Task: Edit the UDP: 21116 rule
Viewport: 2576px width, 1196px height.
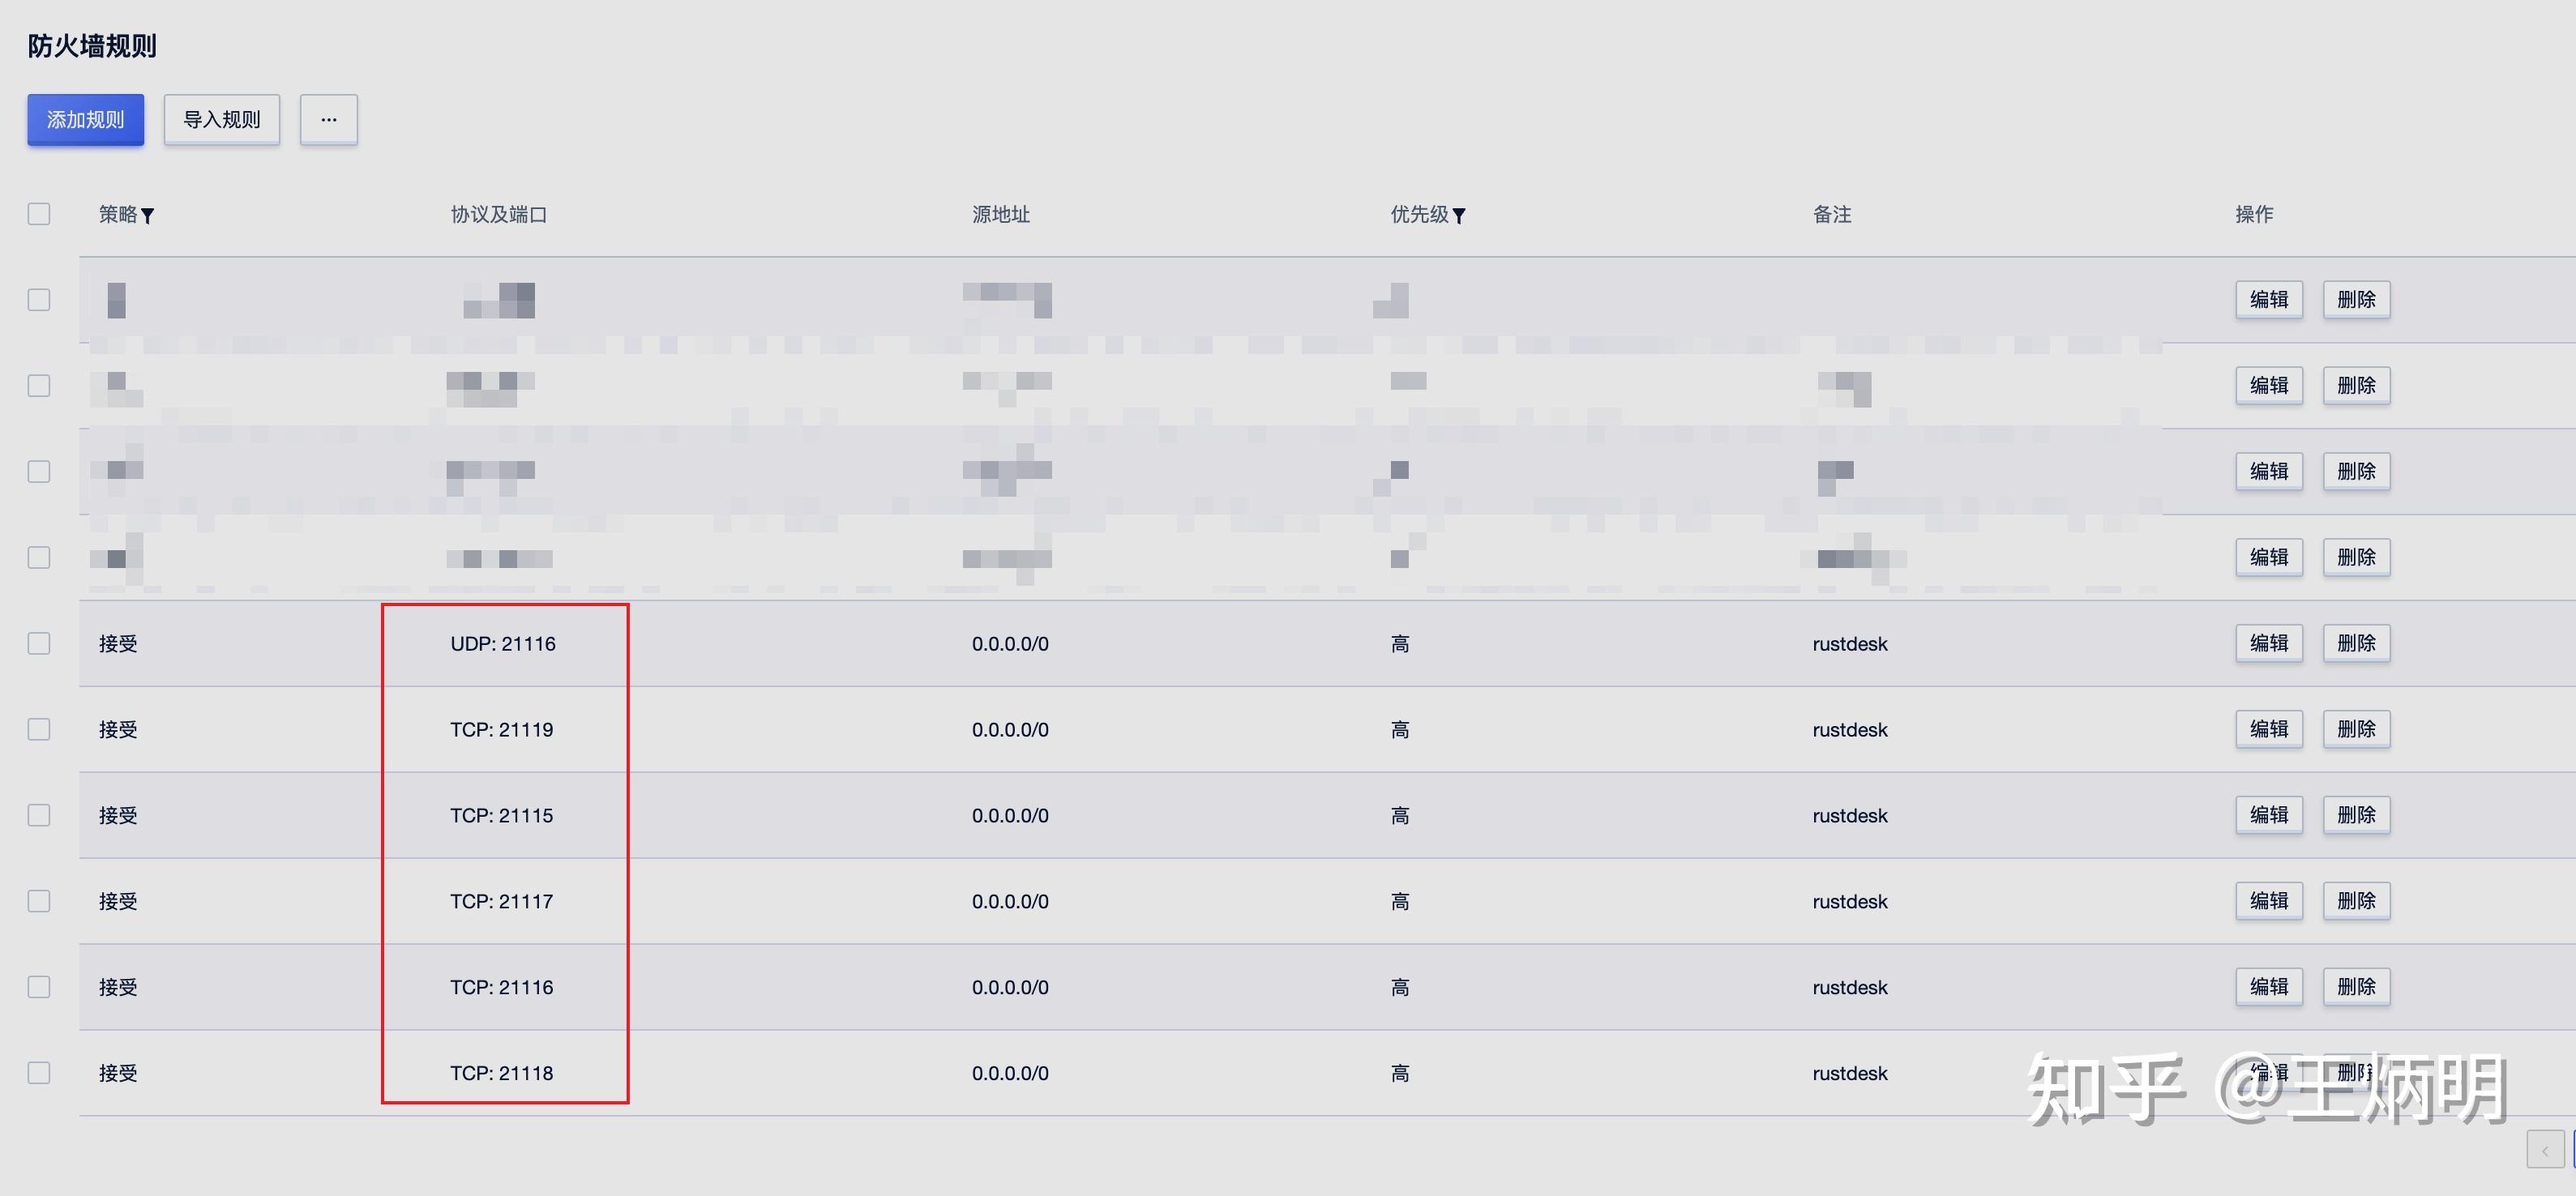Action: pyautogui.click(x=2268, y=643)
